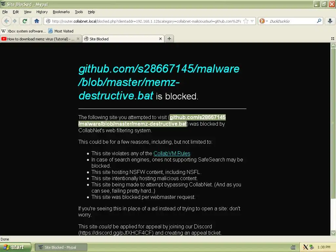This screenshot has width=336, height=252.
Task: Open the URL bar history dropdown arrow
Action: click(x=252, y=21)
